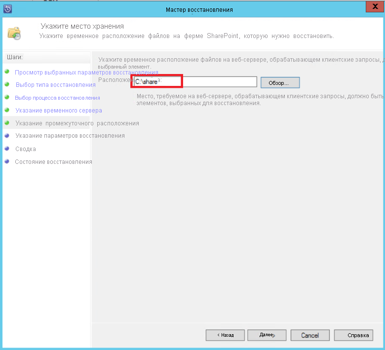Click the heading Укажите место хранения
This screenshot has width=385, height=350.
[x=82, y=26]
